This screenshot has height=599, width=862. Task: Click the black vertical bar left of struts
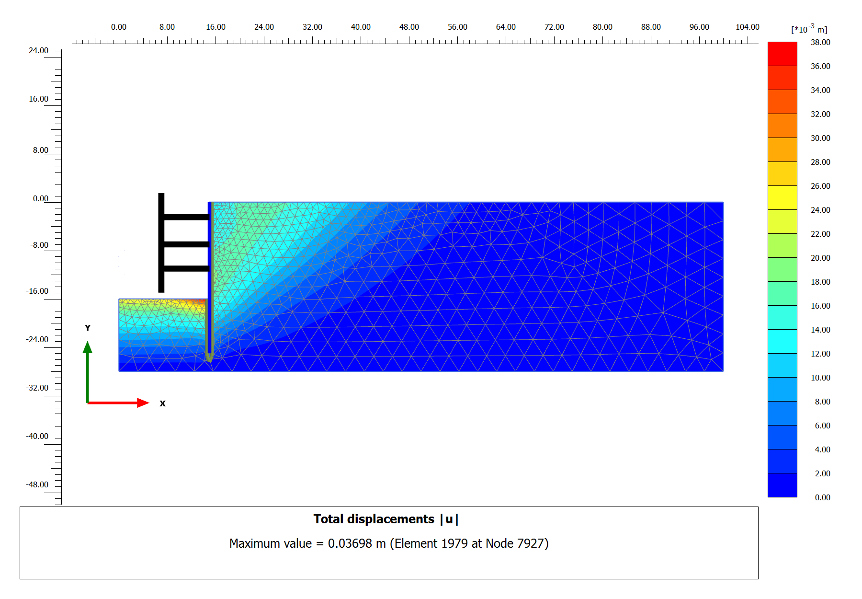[161, 242]
